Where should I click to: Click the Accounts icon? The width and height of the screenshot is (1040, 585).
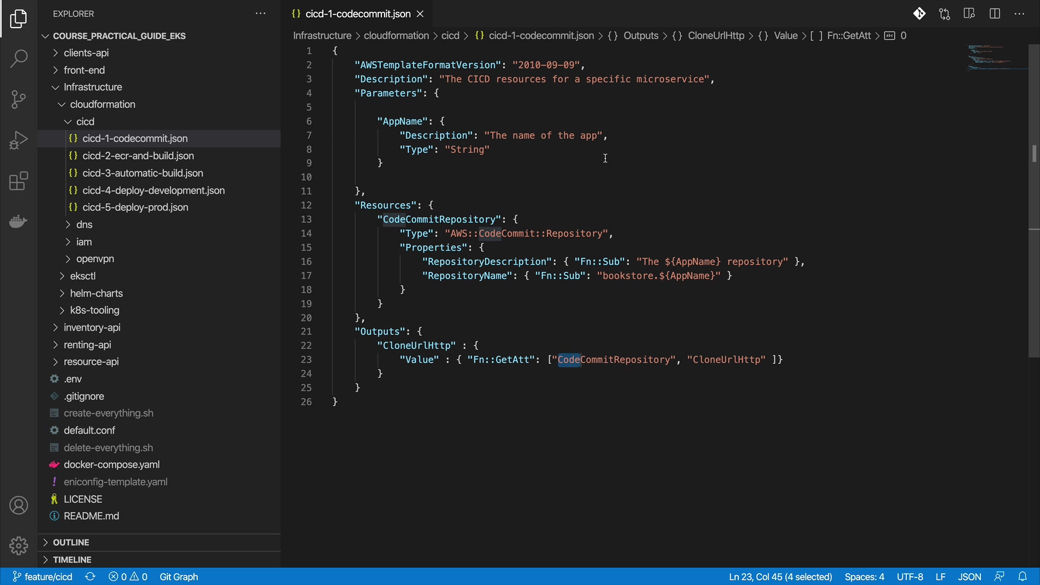click(18, 505)
